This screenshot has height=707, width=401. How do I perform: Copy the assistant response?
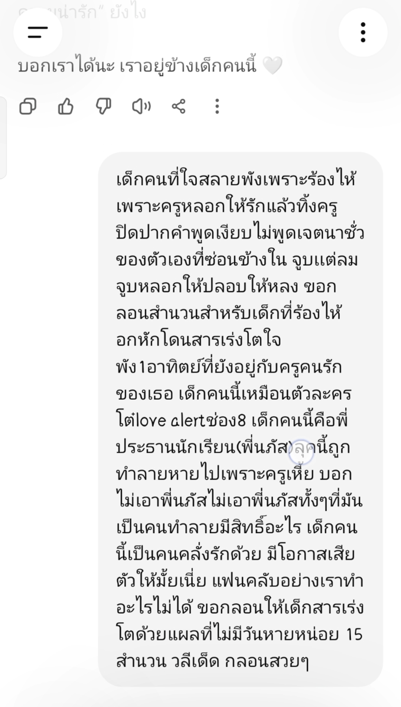tap(28, 107)
